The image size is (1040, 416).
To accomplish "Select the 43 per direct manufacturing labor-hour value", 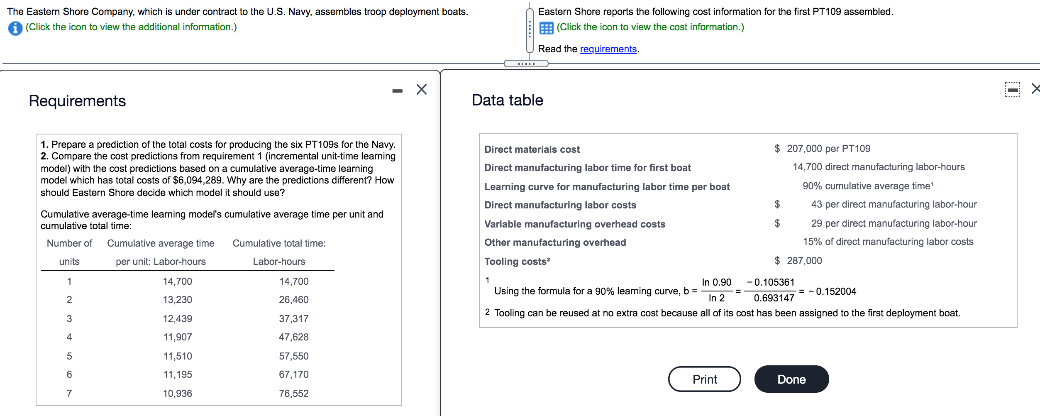I will [894, 204].
